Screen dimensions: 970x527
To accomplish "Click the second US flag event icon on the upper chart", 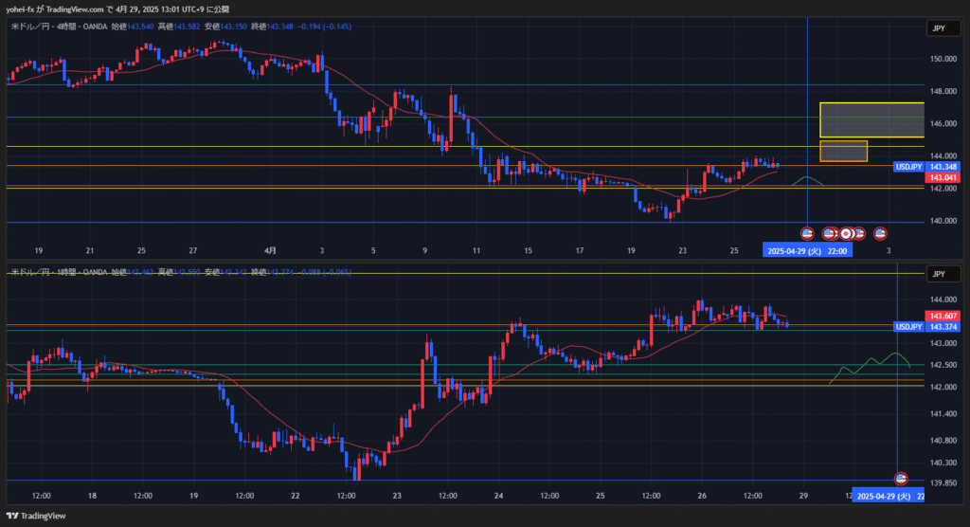I will (x=829, y=232).
